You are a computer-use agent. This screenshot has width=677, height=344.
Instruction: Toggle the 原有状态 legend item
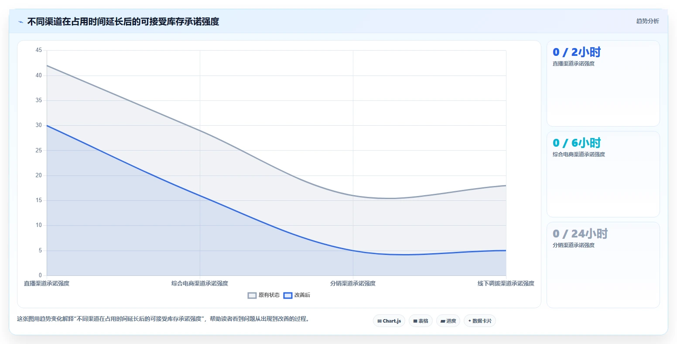coord(264,295)
